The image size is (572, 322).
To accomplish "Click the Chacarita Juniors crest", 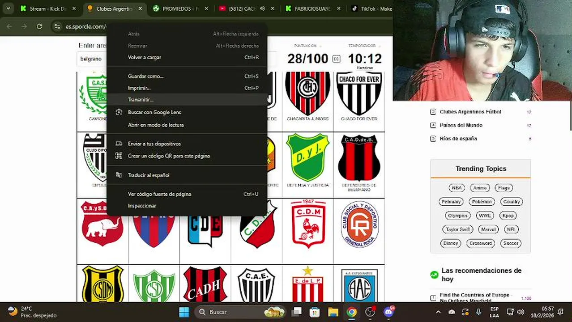I will pos(307,93).
